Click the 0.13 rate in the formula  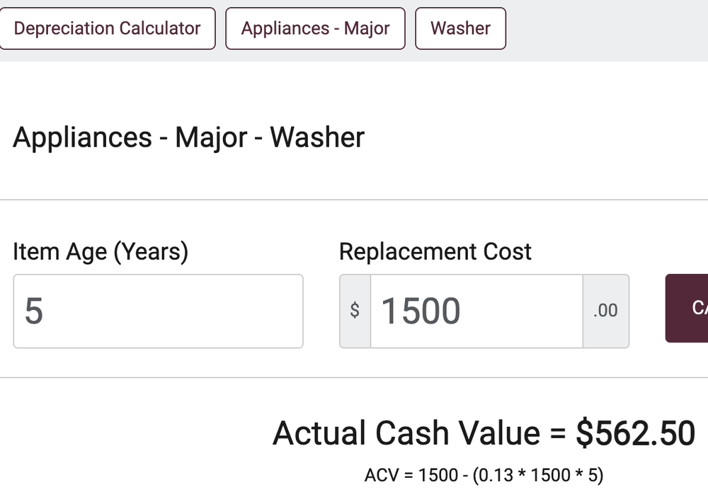496,474
